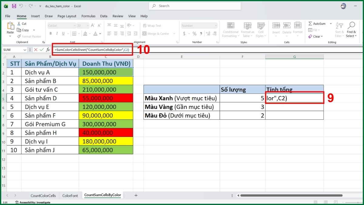Viewport: 364px width, 205px height.
Task: Expand the Copy options dropdown arrow
Action: click(x=34, y=30)
